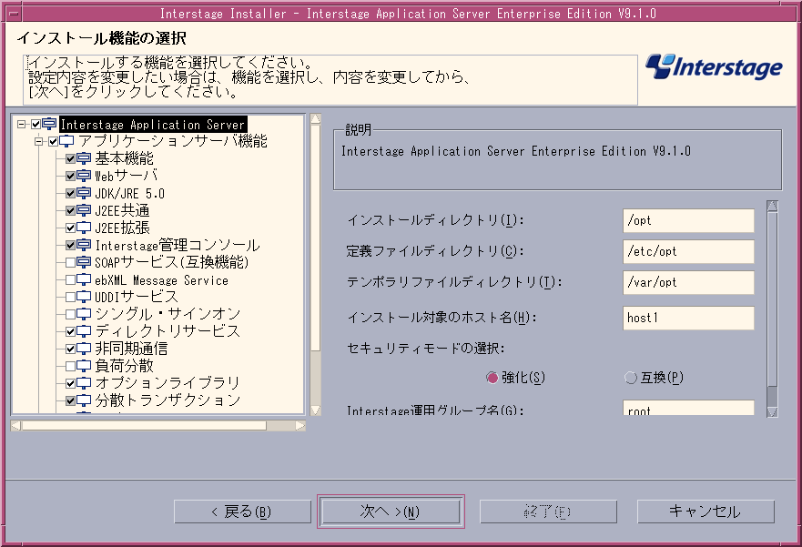The width and height of the screenshot is (802, 547).
Task: Enable the SOAPサービス(互換機能) checkbox
Action: point(71,263)
